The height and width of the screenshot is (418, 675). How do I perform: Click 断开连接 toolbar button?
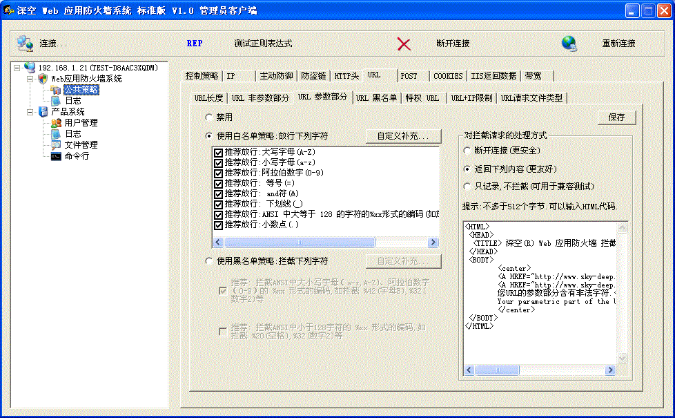point(453,44)
